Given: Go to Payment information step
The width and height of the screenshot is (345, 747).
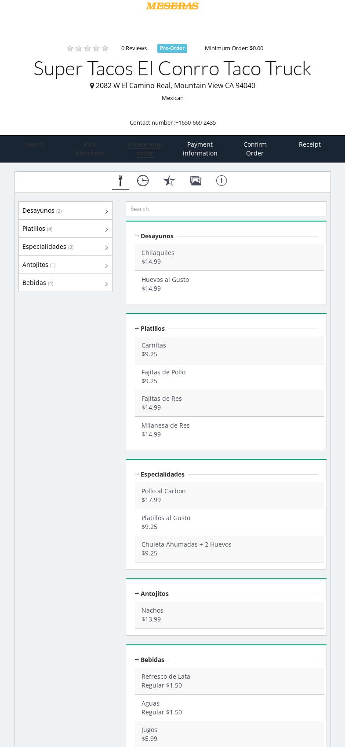Looking at the screenshot, I should click(200, 149).
